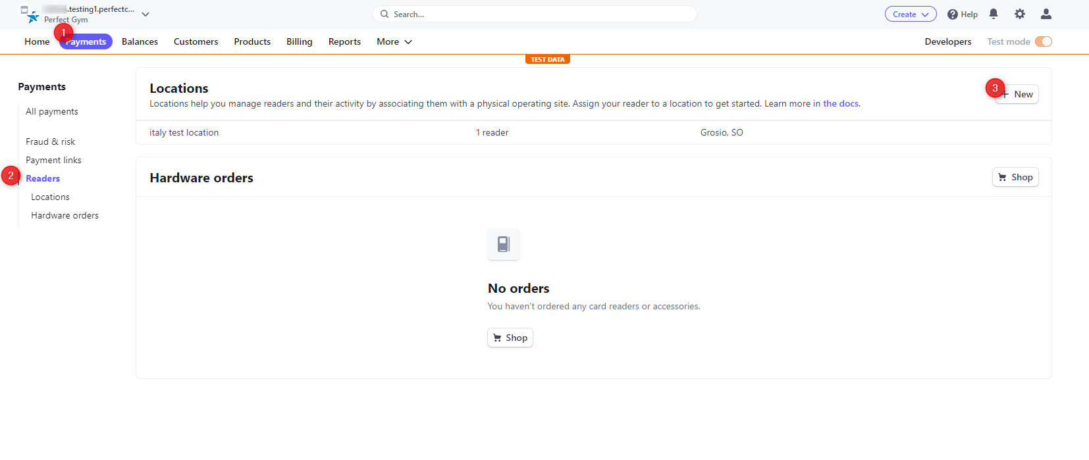1089x460 pixels.
Task: Click the Help question mark icon
Action: pos(952,14)
